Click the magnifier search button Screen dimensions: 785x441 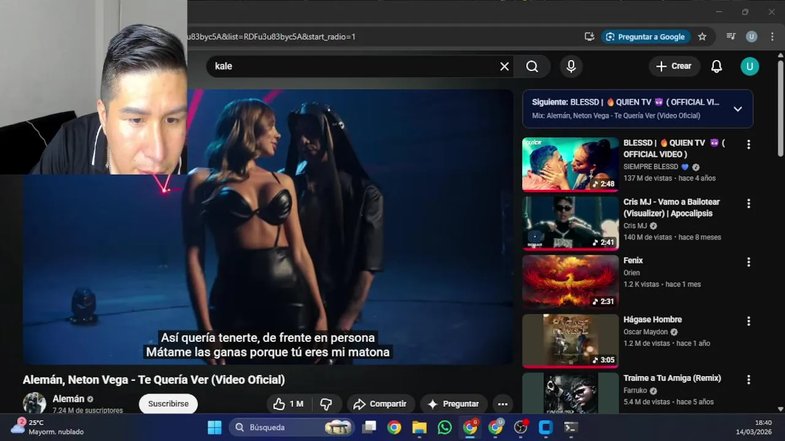point(532,66)
